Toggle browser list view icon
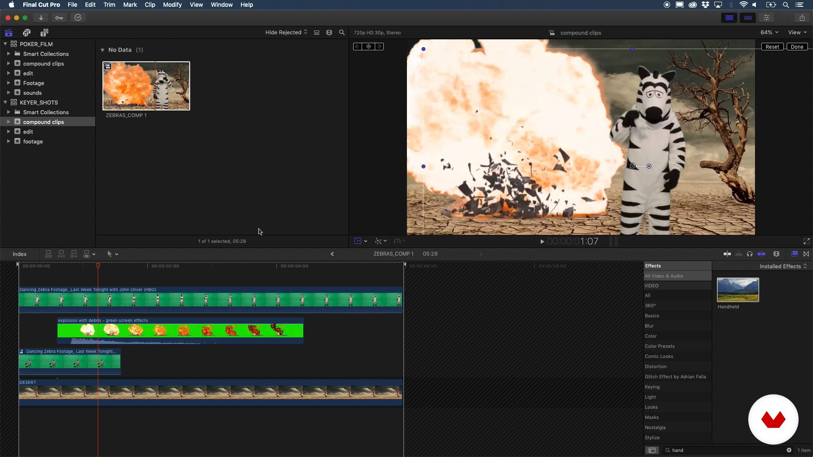 (x=317, y=33)
